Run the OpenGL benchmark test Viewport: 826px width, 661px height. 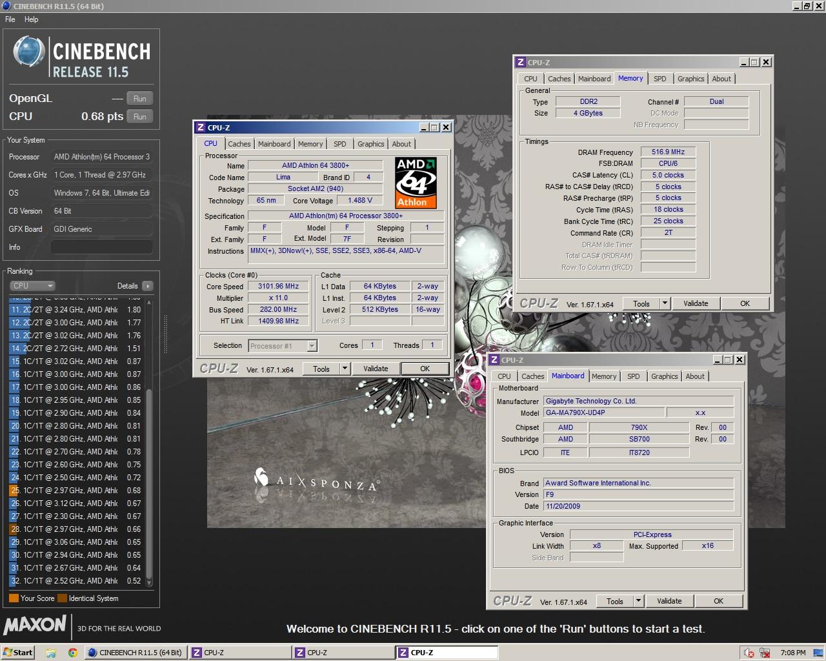pos(140,99)
